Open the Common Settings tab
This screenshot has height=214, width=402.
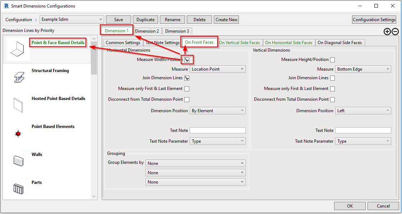click(x=123, y=43)
